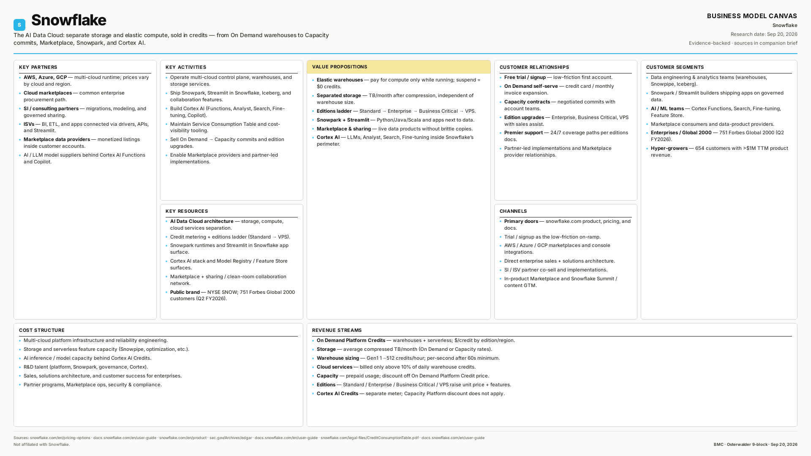Click the Premier support bullet
Screen dimensions: 811x456
[565, 136]
